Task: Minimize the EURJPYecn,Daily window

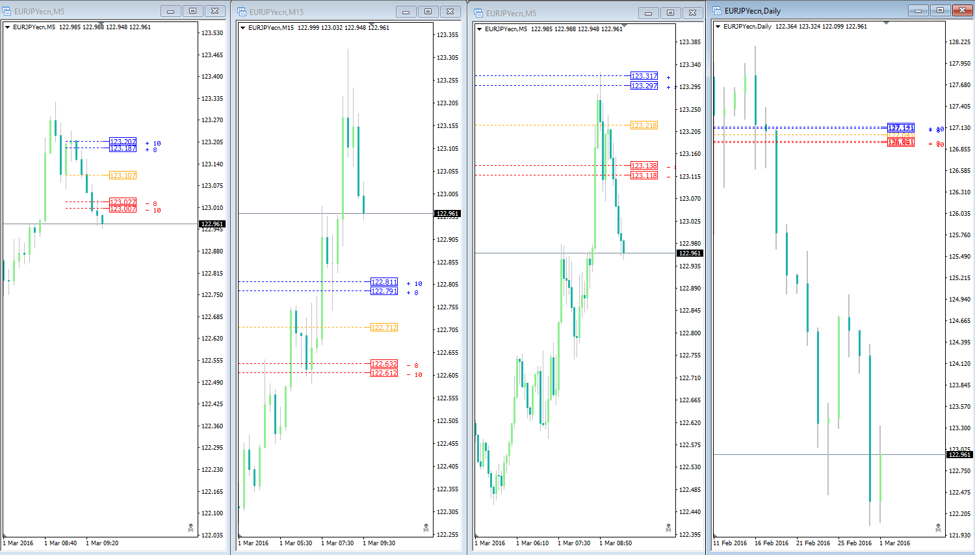Action: coord(918,10)
